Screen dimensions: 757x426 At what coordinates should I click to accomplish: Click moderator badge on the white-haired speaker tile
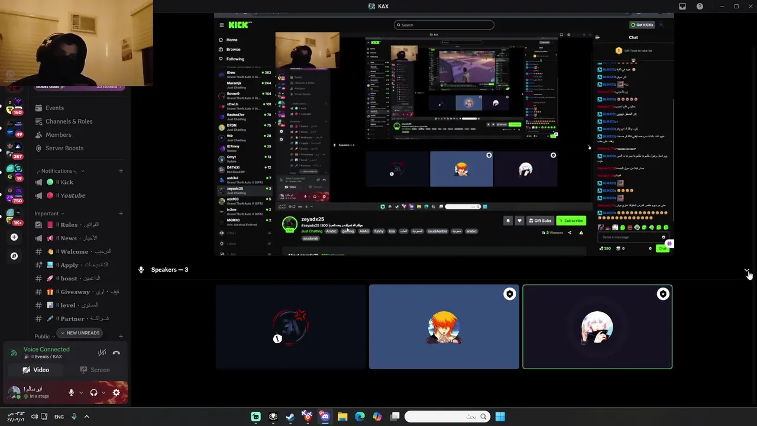point(662,294)
